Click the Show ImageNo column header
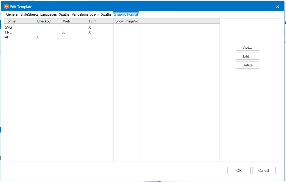The width and height of the screenshot is (286, 182). click(x=126, y=21)
